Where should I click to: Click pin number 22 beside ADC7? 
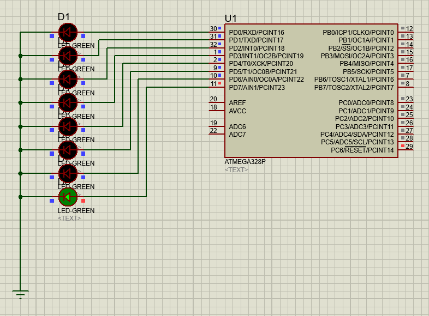pos(213,131)
